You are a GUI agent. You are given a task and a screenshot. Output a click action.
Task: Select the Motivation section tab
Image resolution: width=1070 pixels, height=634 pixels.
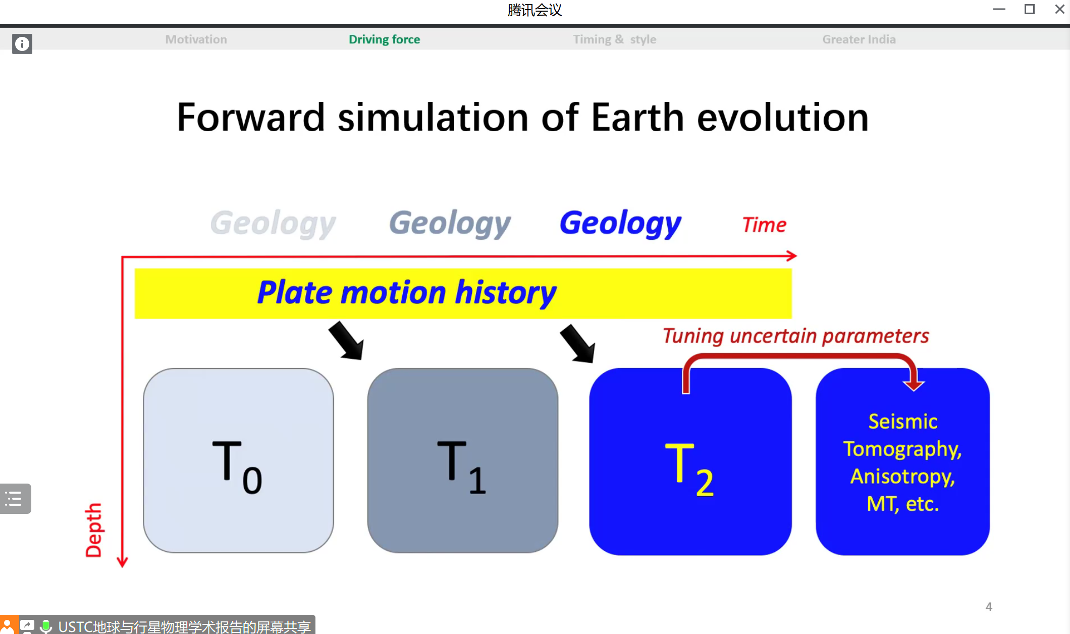(x=196, y=39)
